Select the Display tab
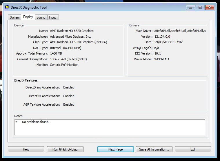This screenshot has width=220, height=161. 28,17
